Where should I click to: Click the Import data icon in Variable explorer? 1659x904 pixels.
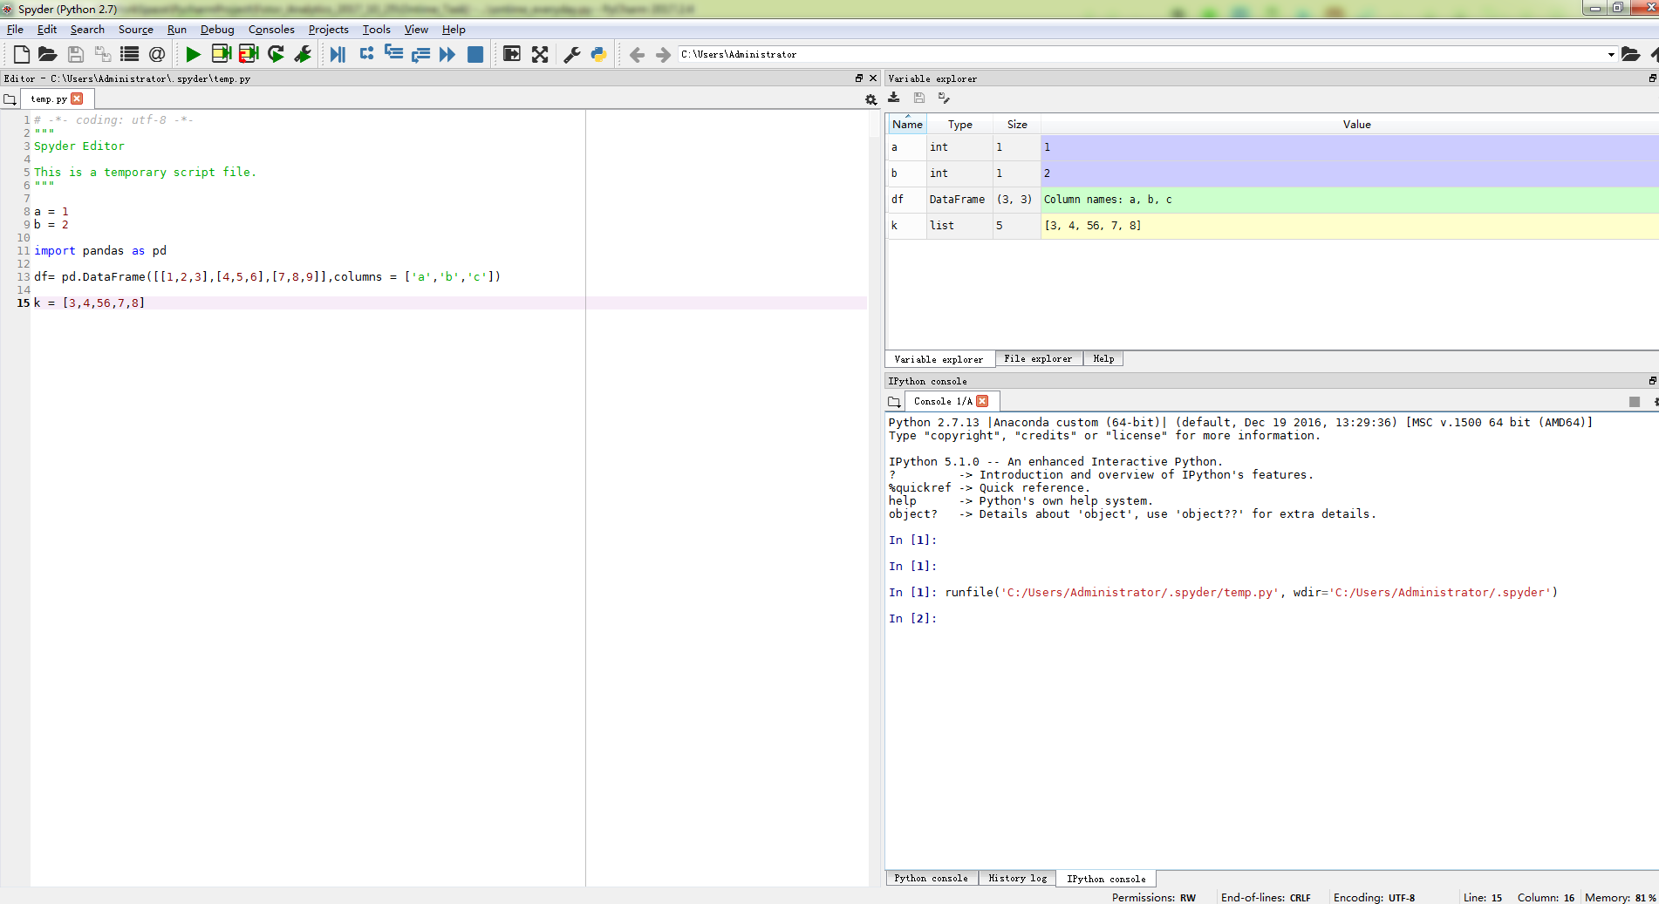[x=894, y=98]
